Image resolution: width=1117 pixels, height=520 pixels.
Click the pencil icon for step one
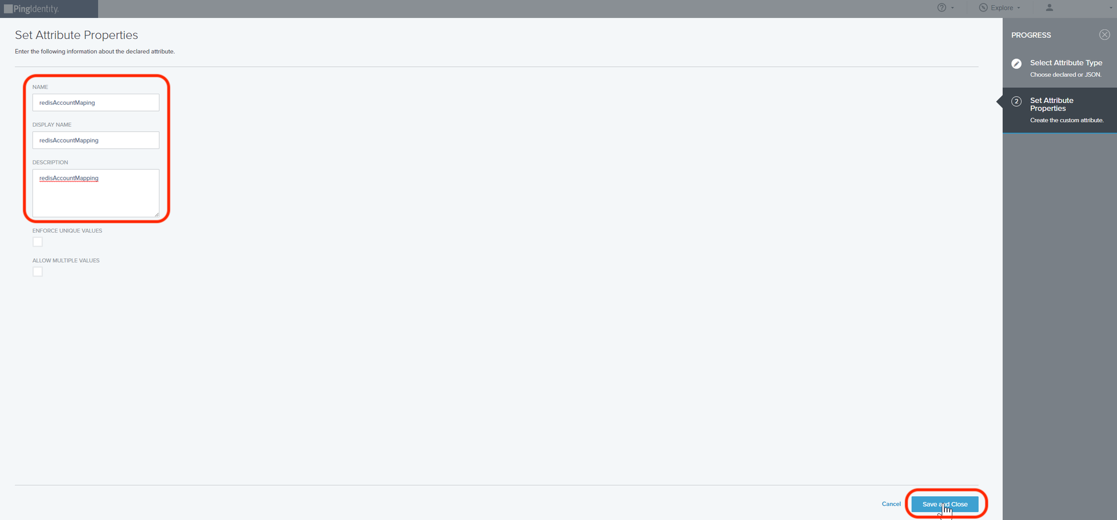(1016, 64)
